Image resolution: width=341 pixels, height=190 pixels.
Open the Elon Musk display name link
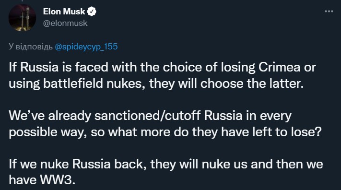[x=64, y=12]
